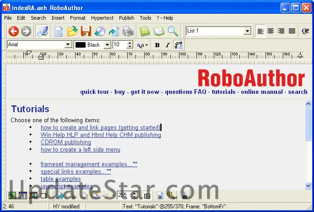Open the 'CDROM publishing' tutorial link

pyautogui.click(x=66, y=142)
